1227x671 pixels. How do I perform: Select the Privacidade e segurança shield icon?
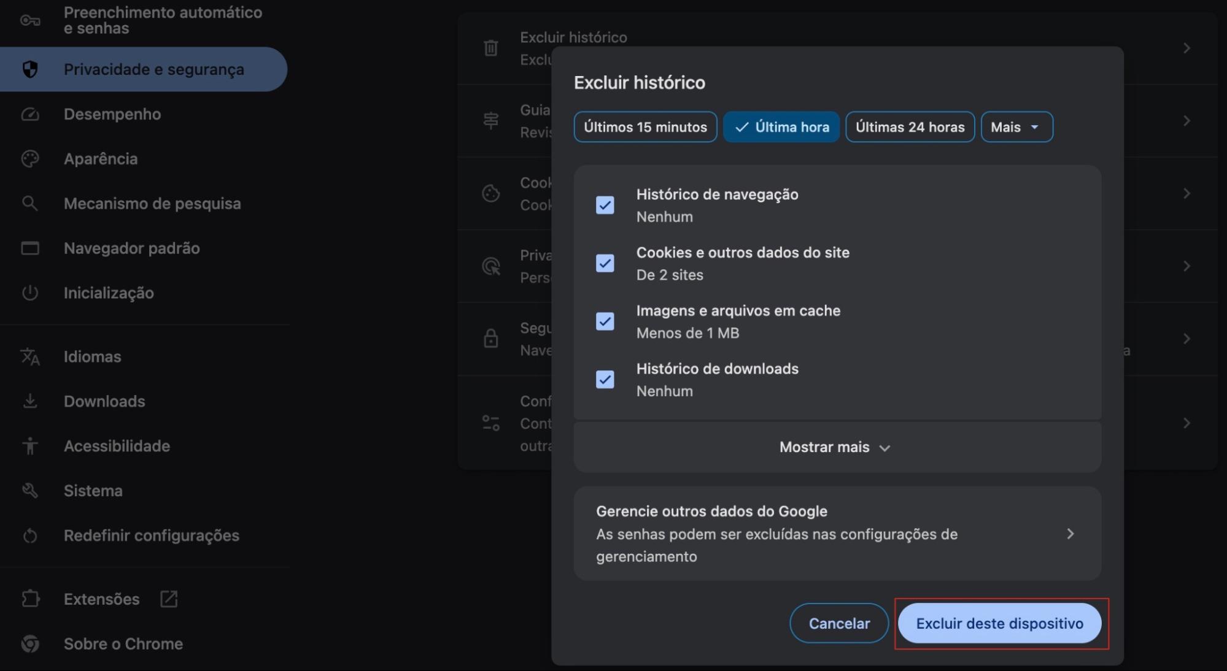tap(29, 69)
